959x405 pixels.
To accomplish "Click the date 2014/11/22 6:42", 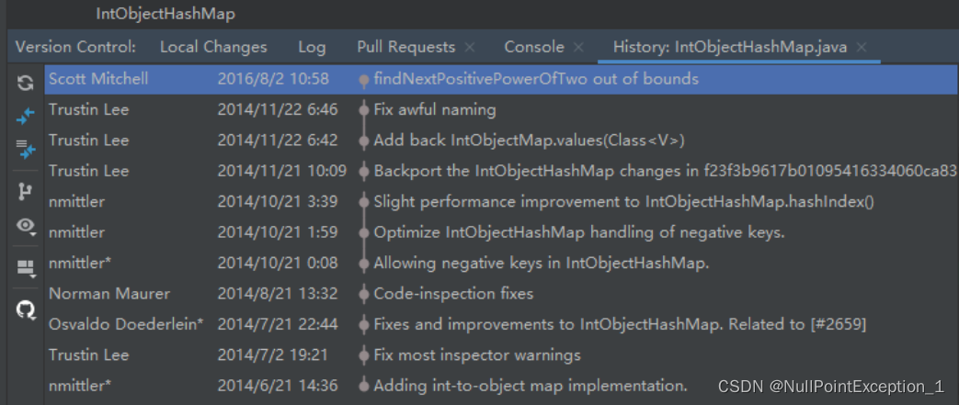I will pos(277,141).
